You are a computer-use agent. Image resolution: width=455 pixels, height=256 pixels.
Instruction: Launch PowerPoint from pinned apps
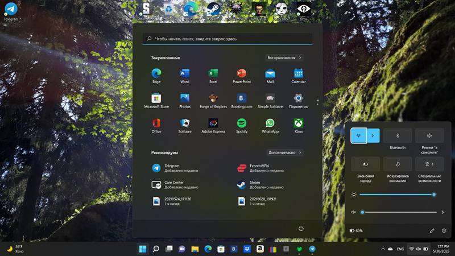click(x=241, y=76)
